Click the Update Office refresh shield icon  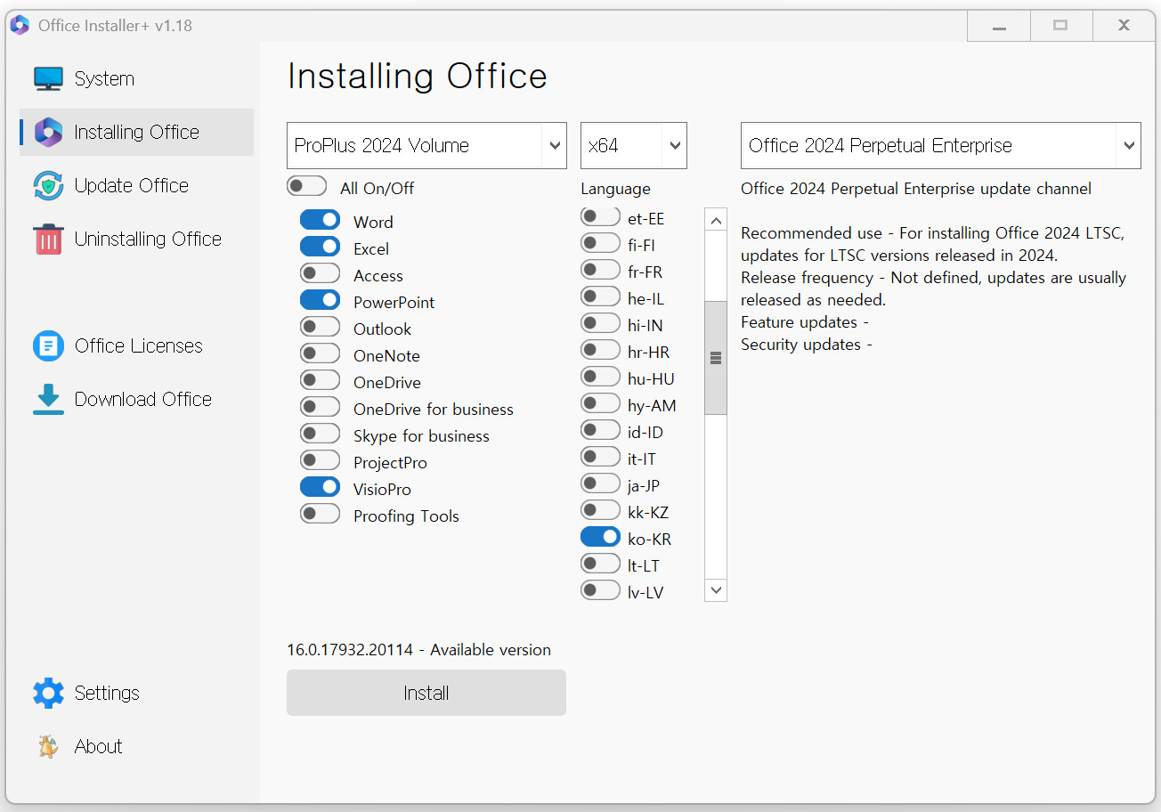point(48,185)
